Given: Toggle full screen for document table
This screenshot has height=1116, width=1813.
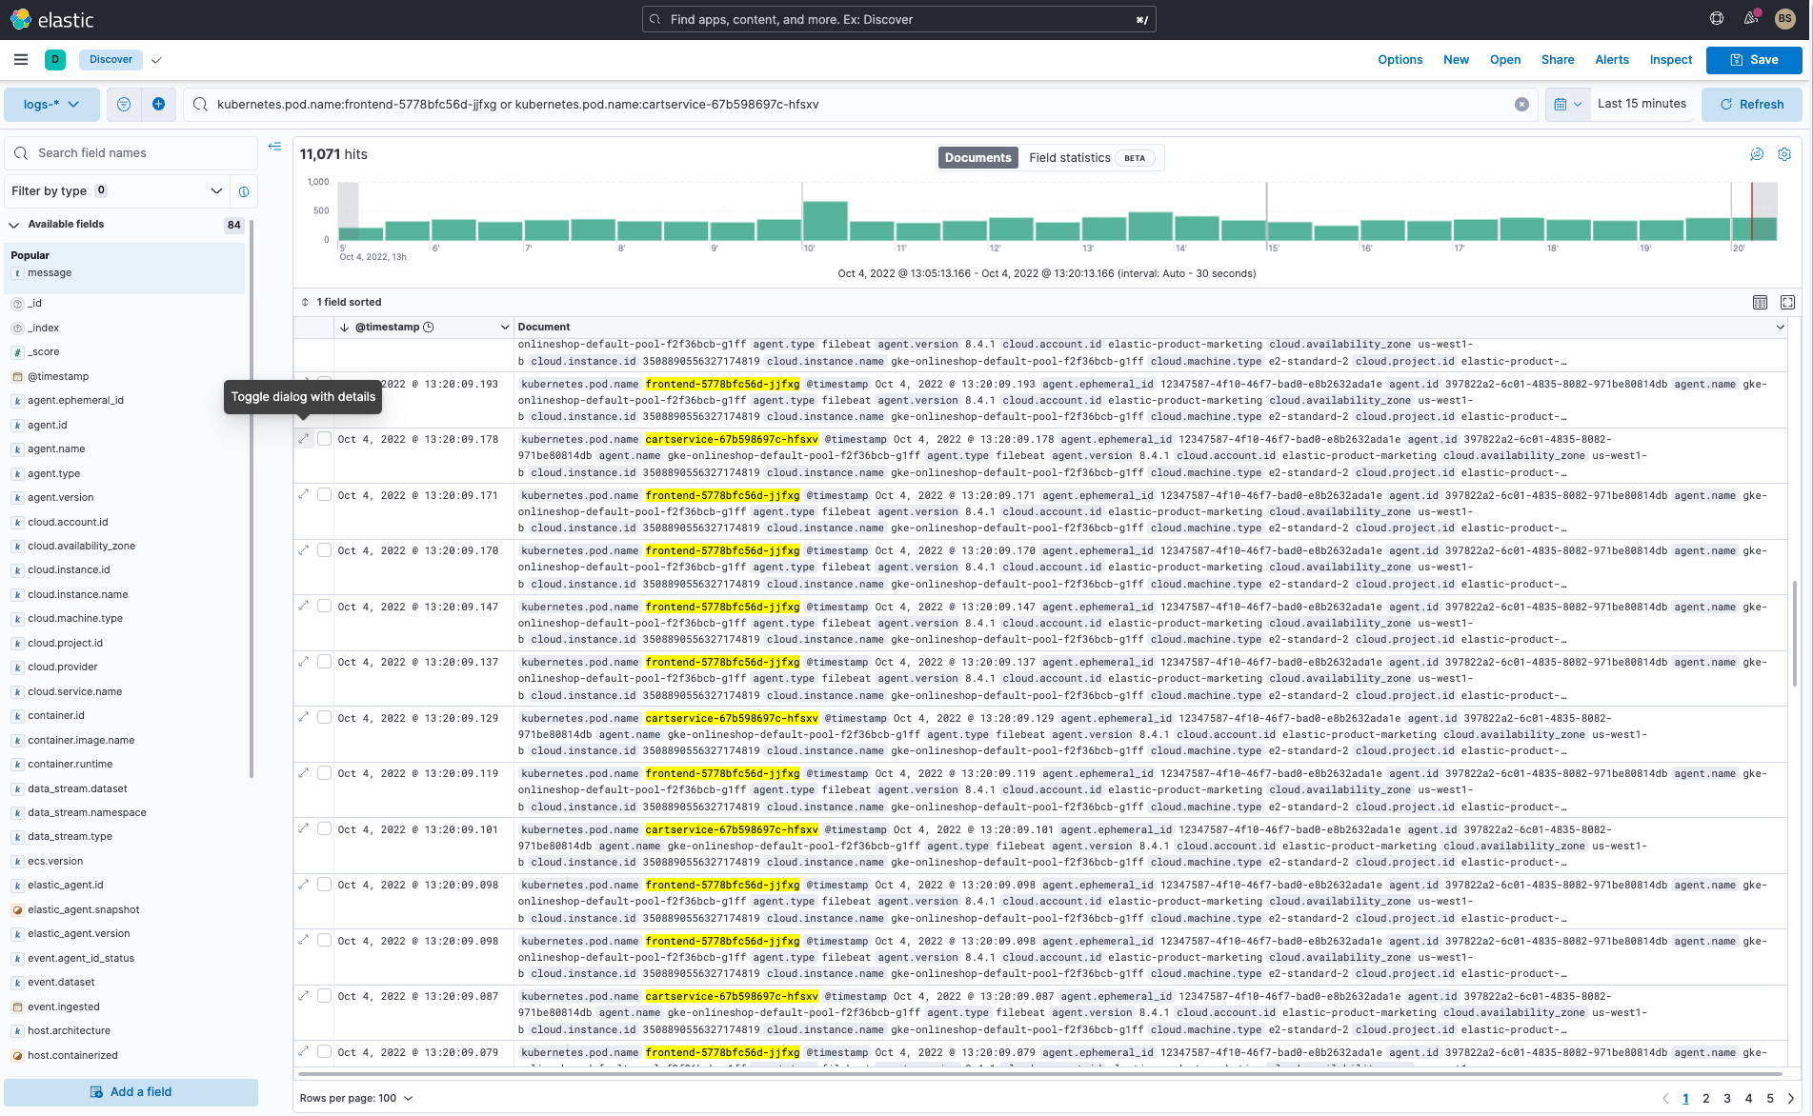Looking at the screenshot, I should [1787, 302].
